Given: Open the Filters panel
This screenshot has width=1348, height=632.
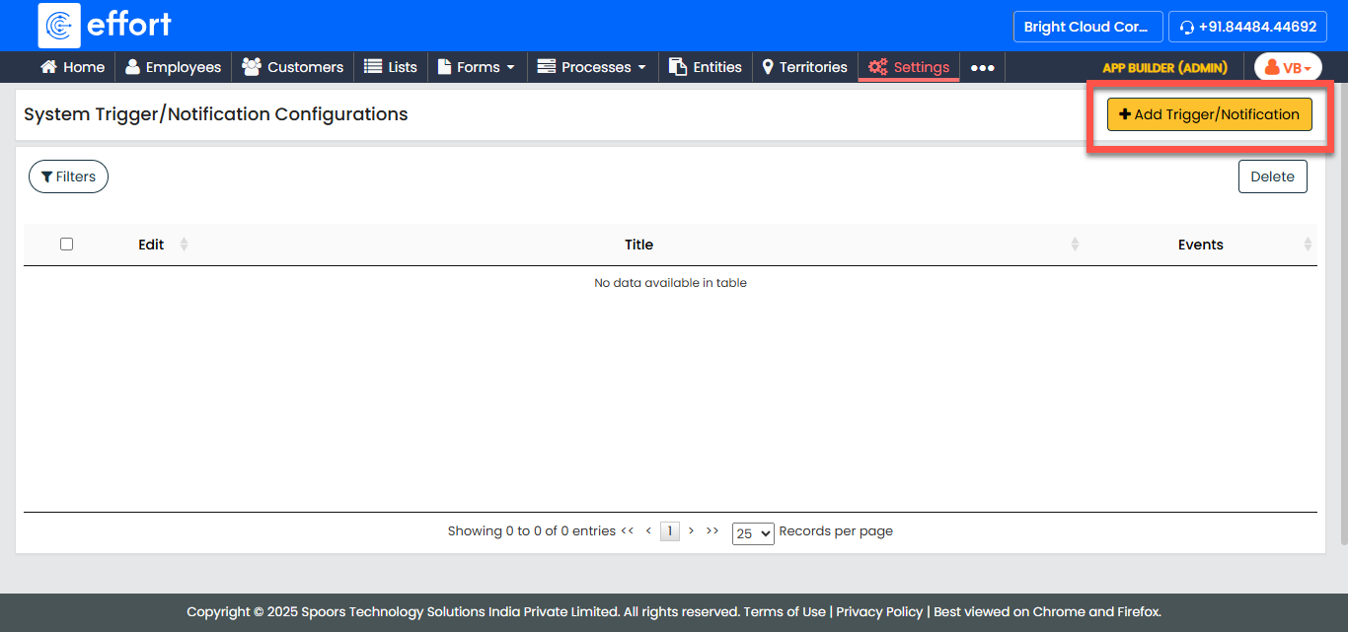Looking at the screenshot, I should pos(68,176).
